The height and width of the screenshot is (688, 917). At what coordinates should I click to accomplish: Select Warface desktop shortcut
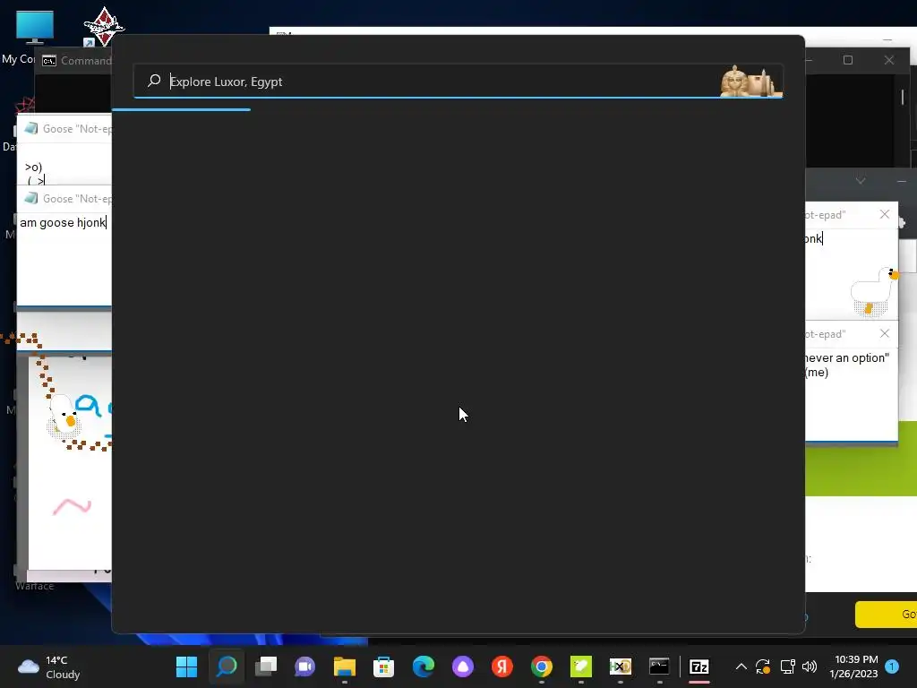35,586
